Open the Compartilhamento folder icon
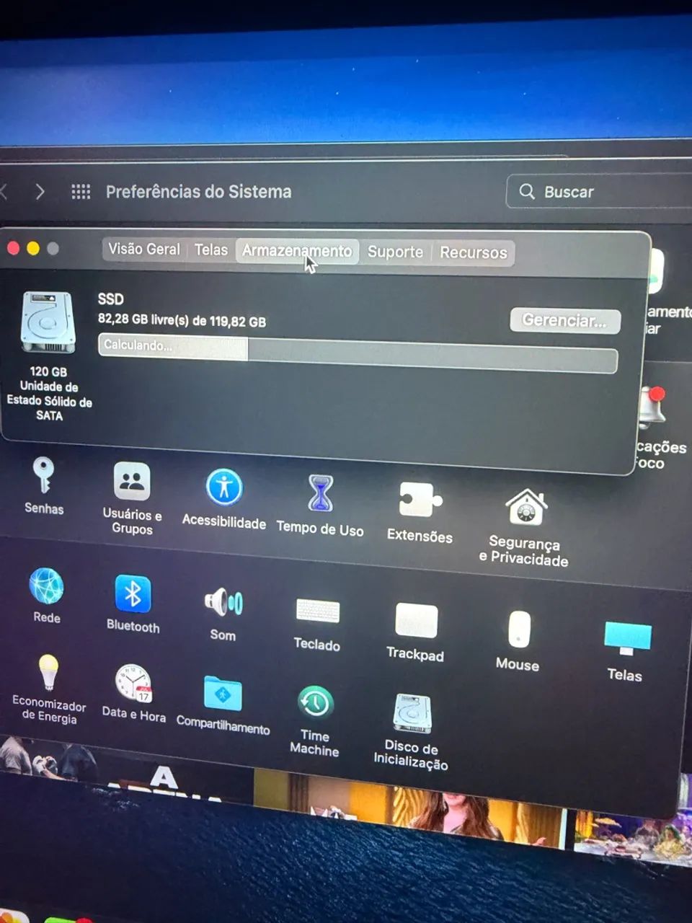This screenshot has height=923, width=692. click(x=223, y=705)
